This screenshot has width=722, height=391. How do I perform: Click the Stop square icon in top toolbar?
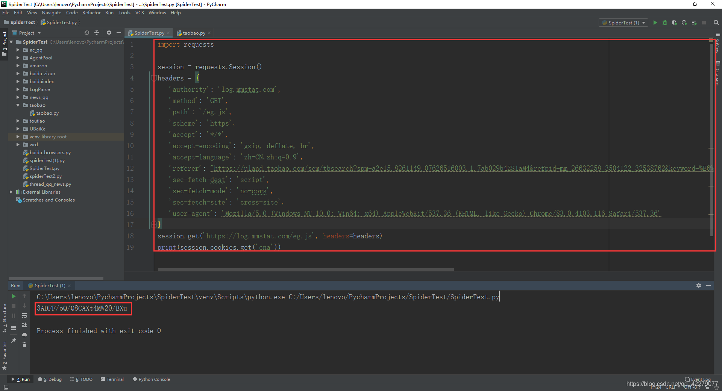tap(704, 23)
